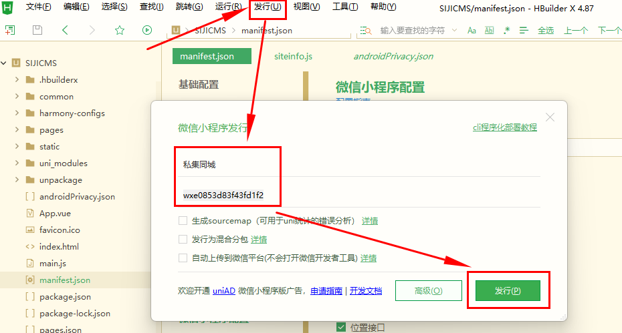Open the search history dropdown arrow
622x333 pixels.
pyautogui.click(x=455, y=31)
